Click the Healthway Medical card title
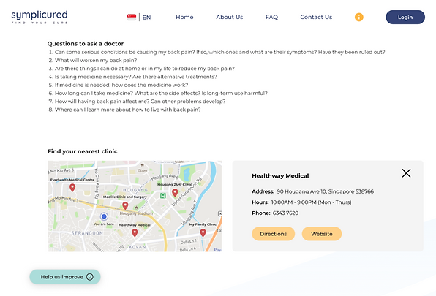 click(x=280, y=175)
